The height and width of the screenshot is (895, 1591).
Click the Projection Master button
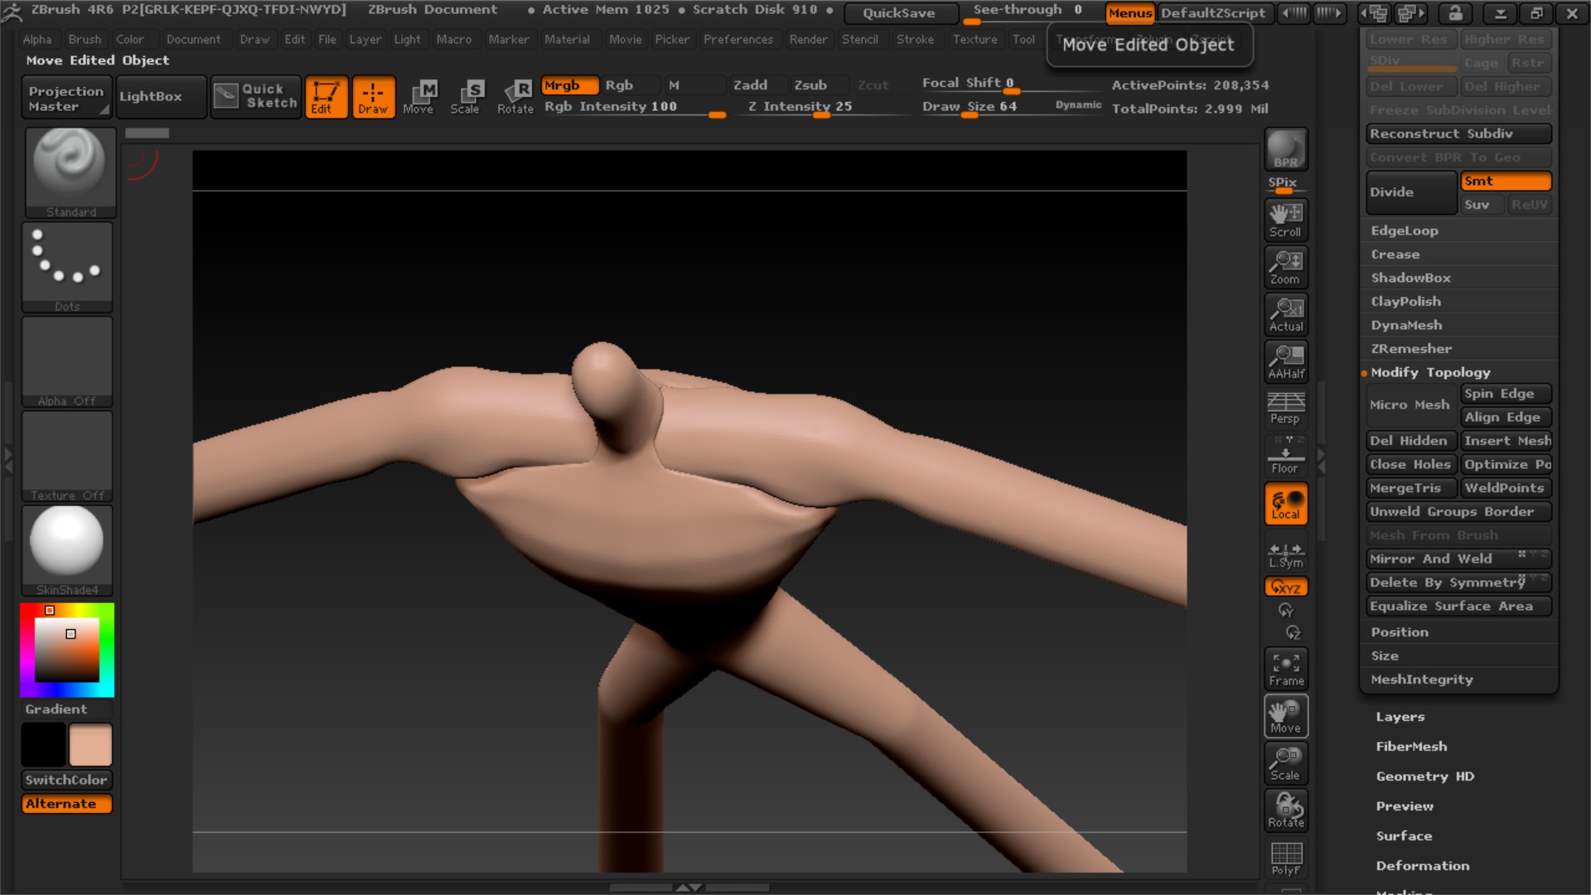point(66,98)
